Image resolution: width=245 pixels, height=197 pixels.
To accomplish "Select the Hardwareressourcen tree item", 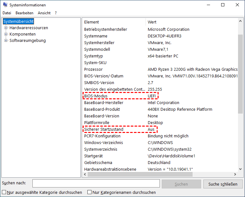I will 29,28.
